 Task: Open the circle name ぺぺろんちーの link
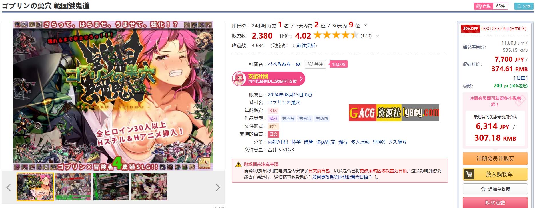click(284, 64)
